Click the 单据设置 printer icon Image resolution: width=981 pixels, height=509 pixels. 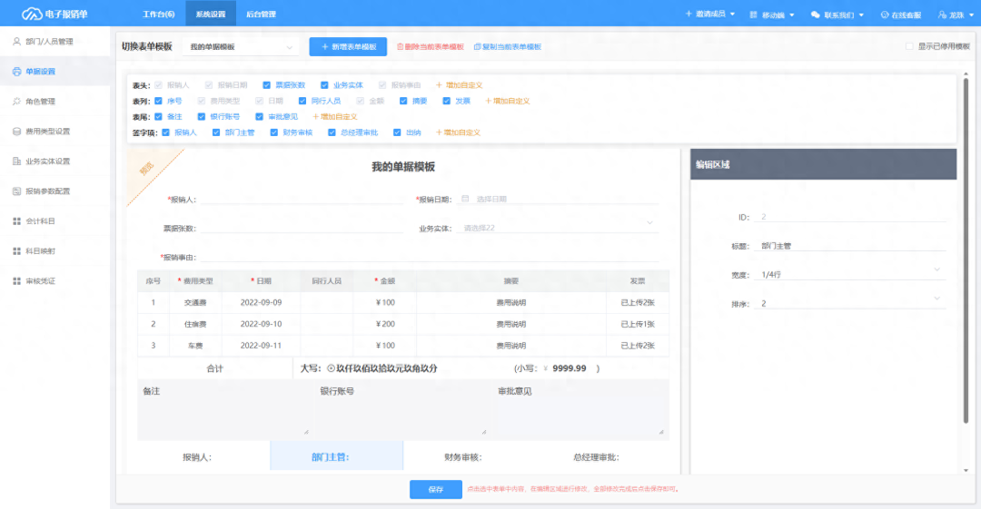pos(17,72)
